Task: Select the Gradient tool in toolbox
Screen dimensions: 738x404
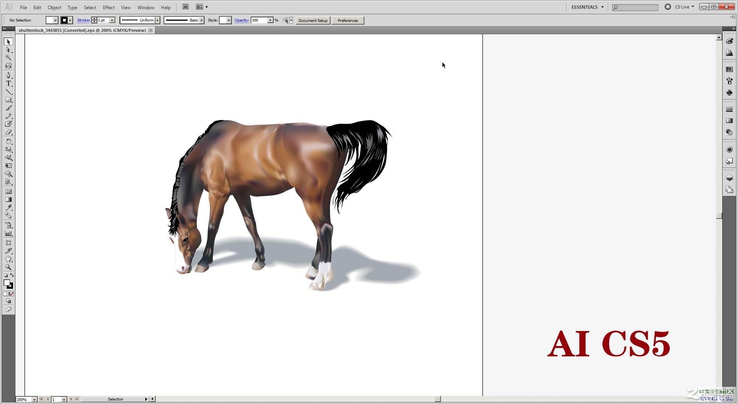Action: [8, 199]
